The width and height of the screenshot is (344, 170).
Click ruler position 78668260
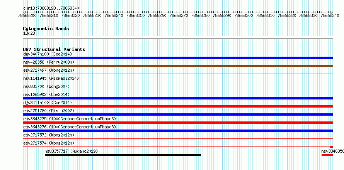(x=157, y=15)
